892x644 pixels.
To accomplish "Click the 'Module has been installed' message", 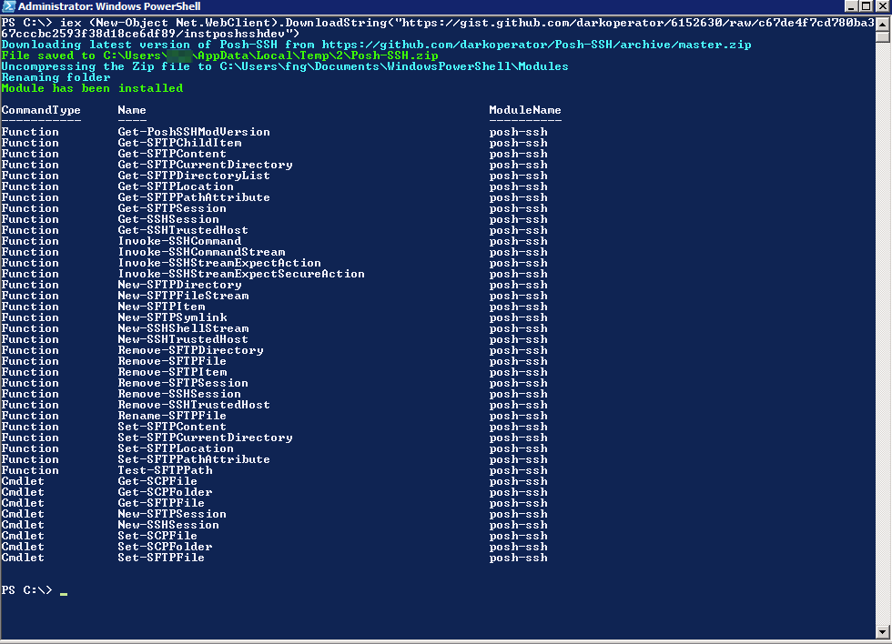I will (x=92, y=88).
